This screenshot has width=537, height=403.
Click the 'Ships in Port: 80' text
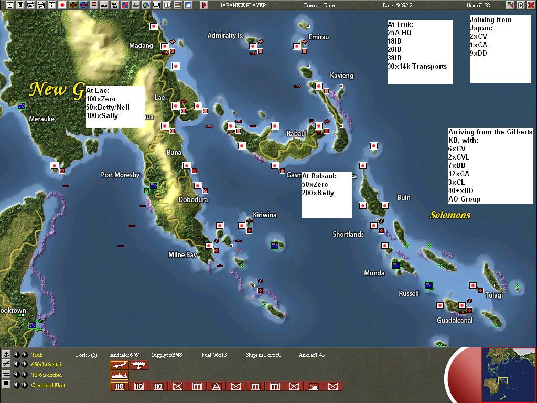tap(264, 355)
